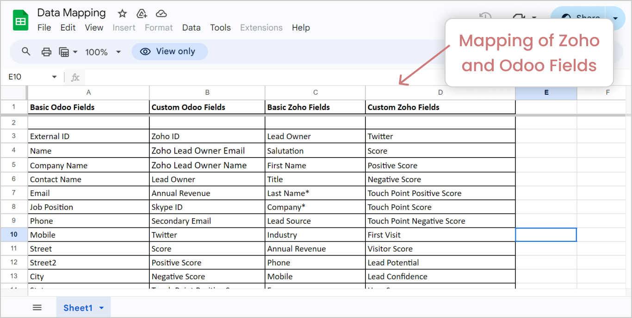Expand the name box dropdown showing E10

[54, 77]
